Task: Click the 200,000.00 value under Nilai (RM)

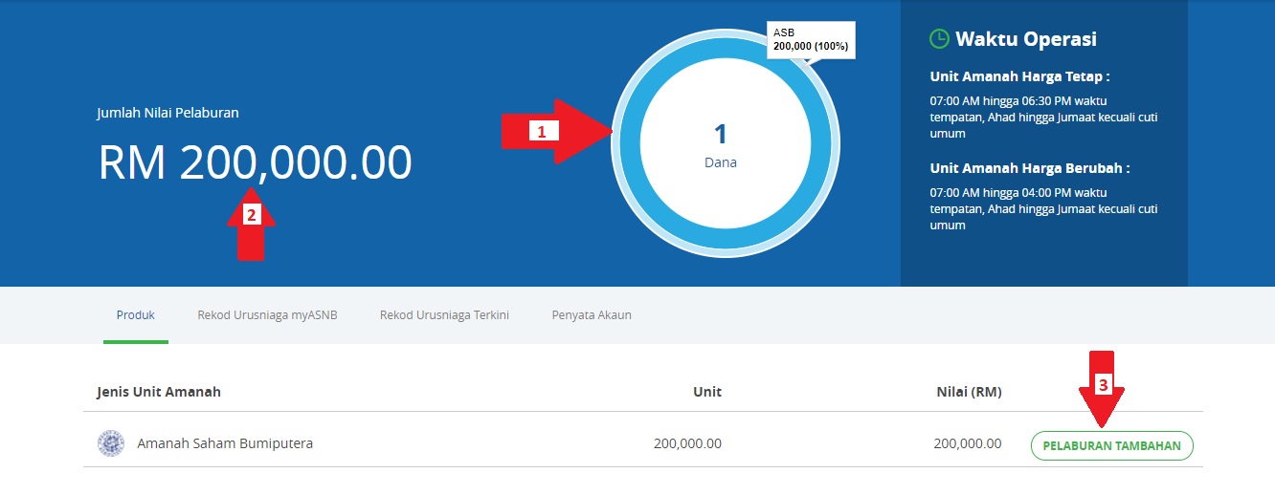Action: [x=968, y=443]
